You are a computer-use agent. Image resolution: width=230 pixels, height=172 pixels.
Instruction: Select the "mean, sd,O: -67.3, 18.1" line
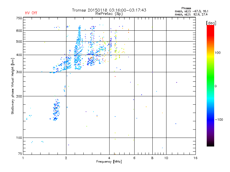coord(191,11)
